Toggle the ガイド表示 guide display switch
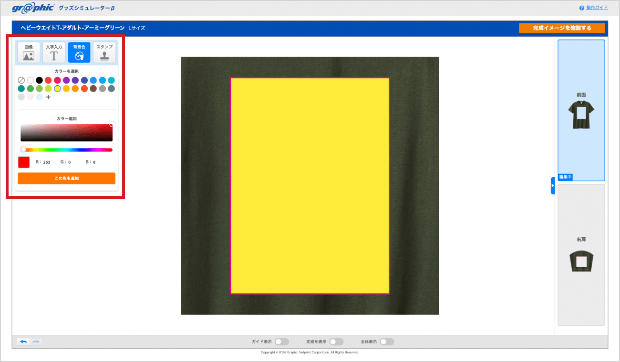The height and width of the screenshot is (362, 620). coord(282,342)
